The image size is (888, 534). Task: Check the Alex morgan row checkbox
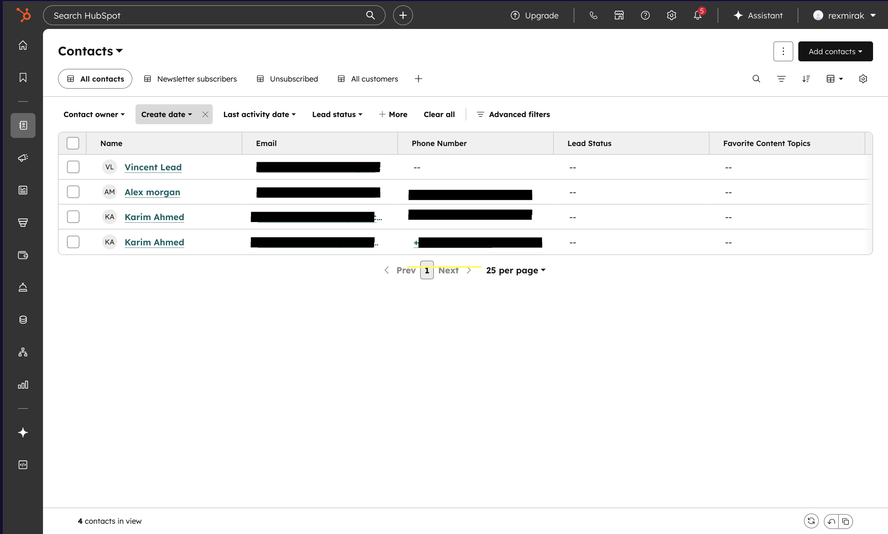[73, 192]
